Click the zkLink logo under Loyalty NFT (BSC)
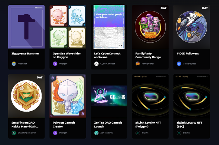The height and width of the screenshot is (145, 219). (x=179, y=133)
